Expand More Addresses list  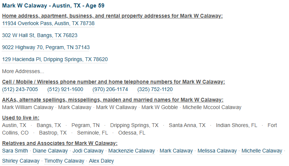[23, 71]
